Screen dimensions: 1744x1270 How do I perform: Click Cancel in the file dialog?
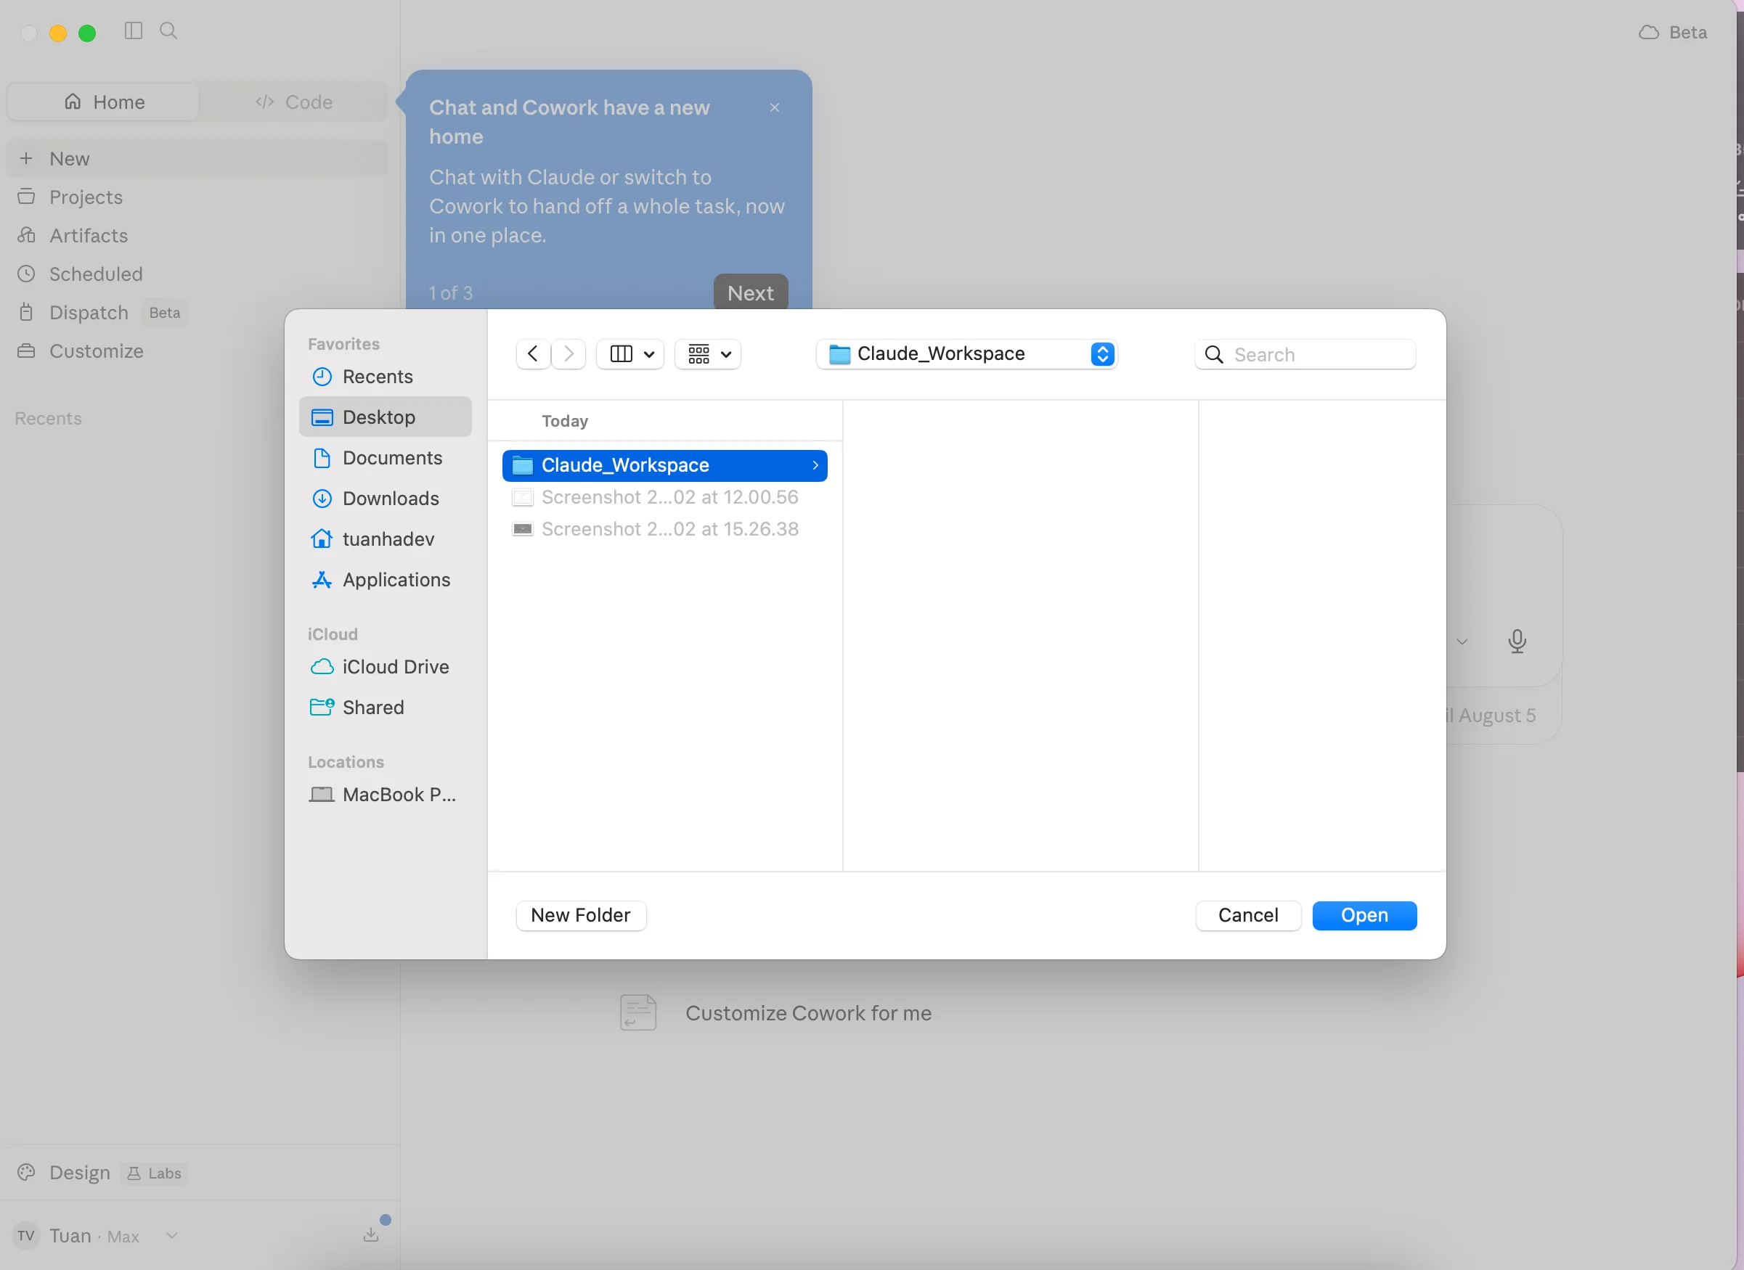(1248, 916)
